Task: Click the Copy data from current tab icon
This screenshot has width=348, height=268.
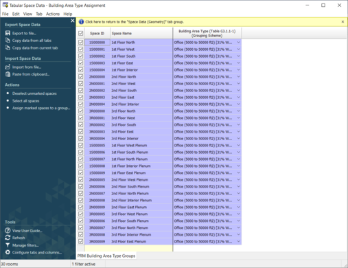Action: [x=8, y=47]
